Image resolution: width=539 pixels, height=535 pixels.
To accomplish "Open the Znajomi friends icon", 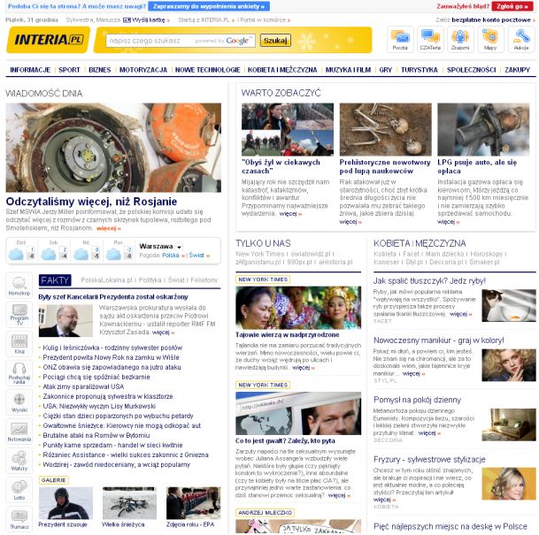I will pyautogui.click(x=460, y=40).
